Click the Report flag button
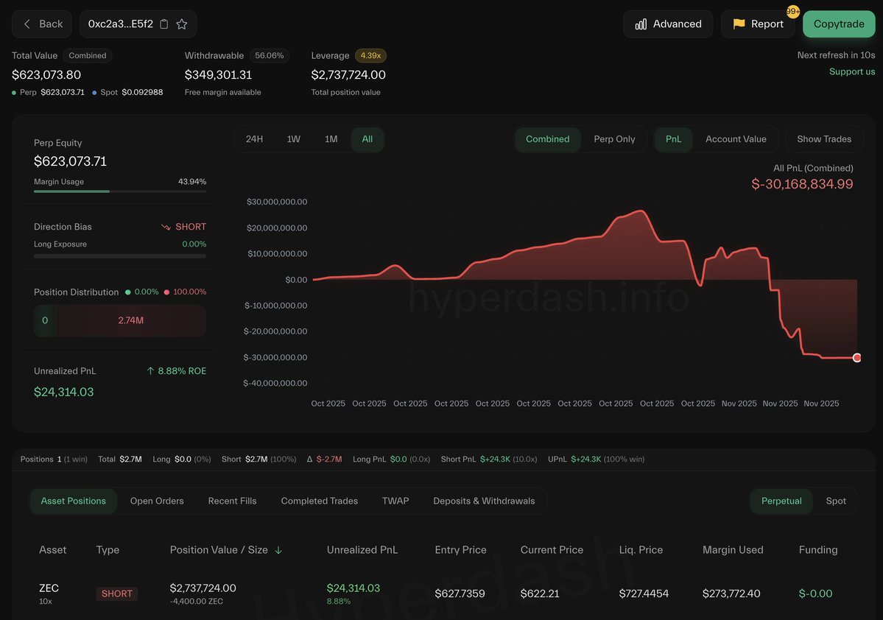The image size is (883, 620). point(758,24)
